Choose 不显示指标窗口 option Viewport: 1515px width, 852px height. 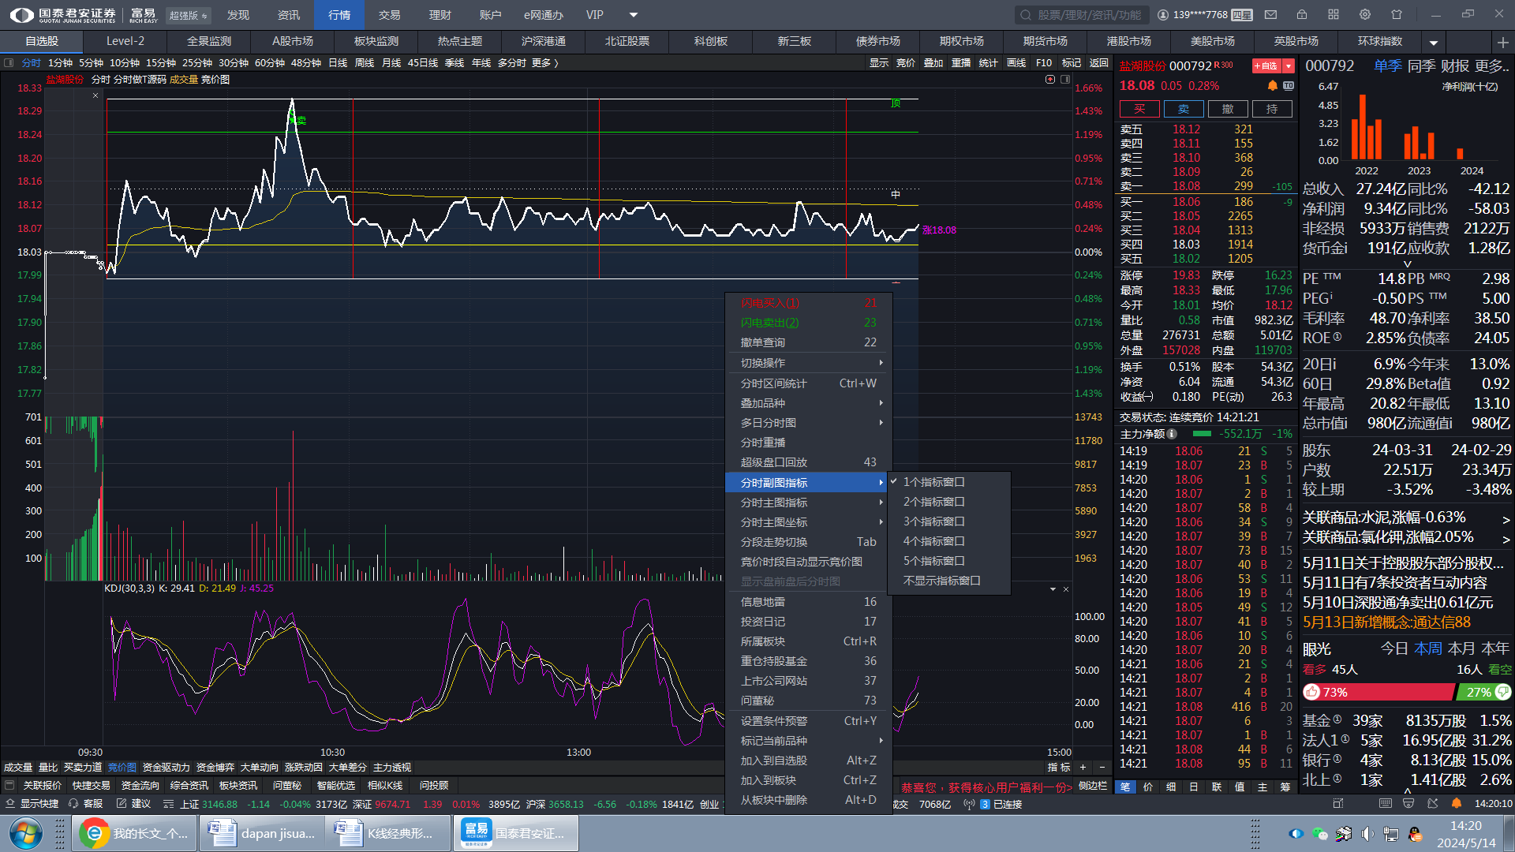click(x=941, y=581)
